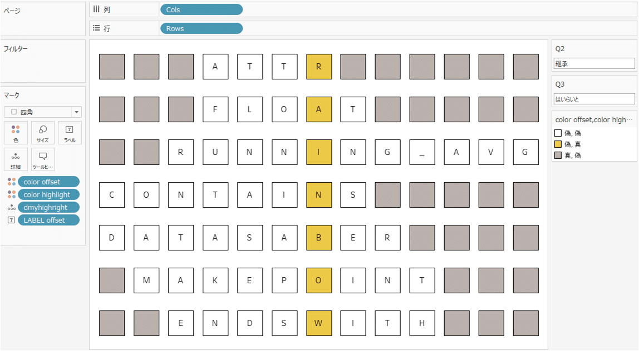Open the Tooltip marks card button
The height and width of the screenshot is (351, 639).
[43, 159]
